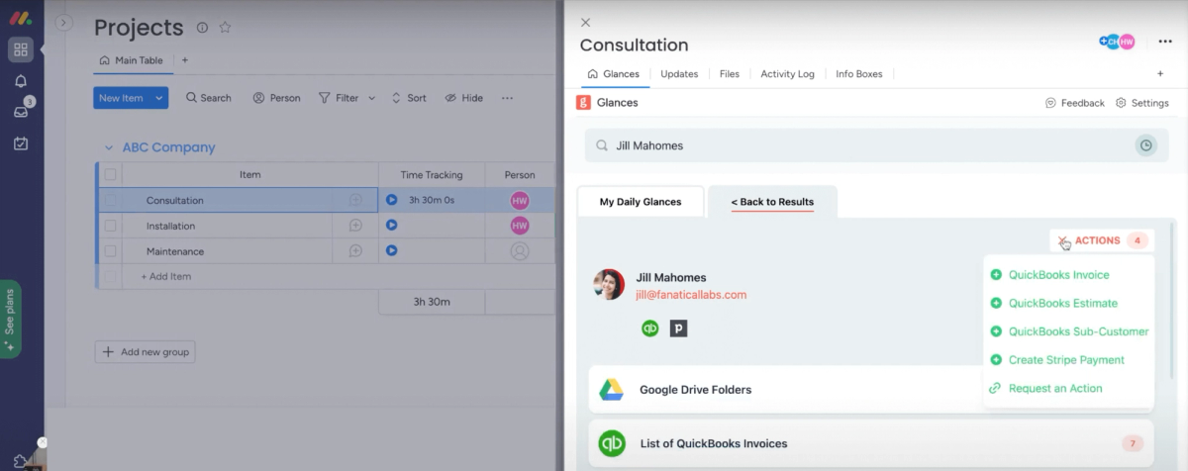The image size is (1188, 471).
Task: Collapse the Actions menu
Action: pyautogui.click(x=1102, y=240)
